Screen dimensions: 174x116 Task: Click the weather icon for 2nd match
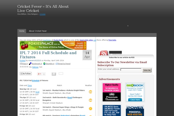pyautogui.click(x=90, y=100)
